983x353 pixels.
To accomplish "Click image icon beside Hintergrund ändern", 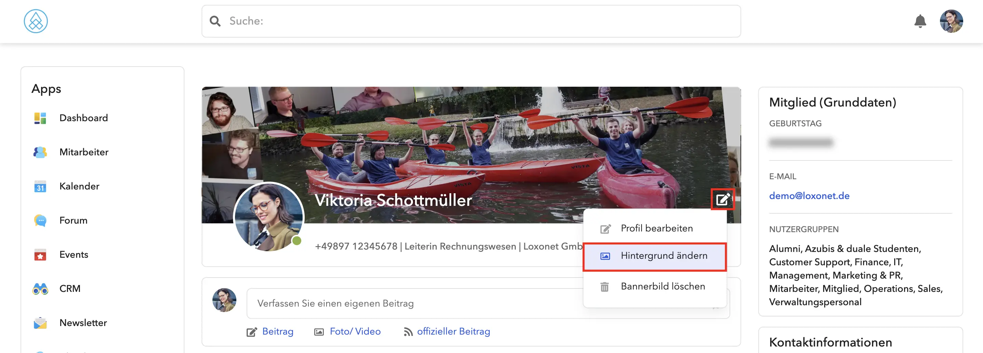I will [x=605, y=256].
